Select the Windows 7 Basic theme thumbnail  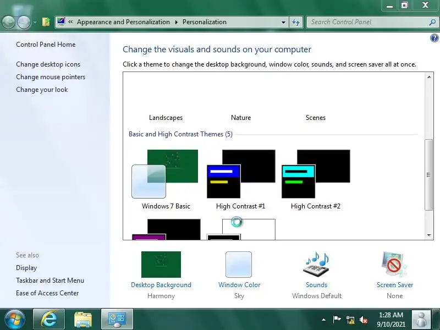click(165, 174)
